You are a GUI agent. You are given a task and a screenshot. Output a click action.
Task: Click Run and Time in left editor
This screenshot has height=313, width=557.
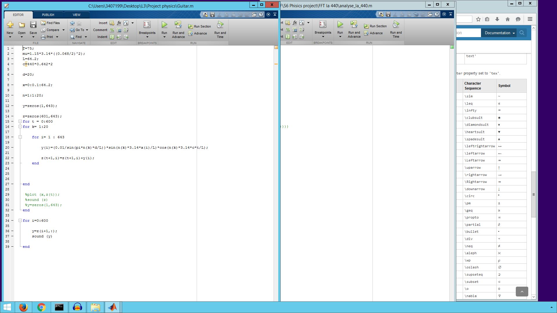coord(220,29)
